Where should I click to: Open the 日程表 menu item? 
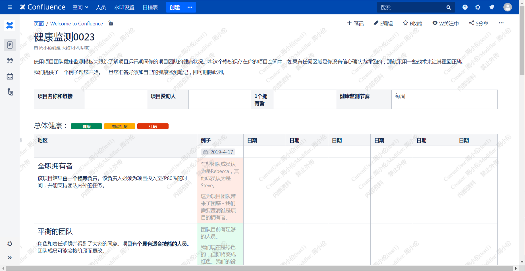[x=150, y=7]
